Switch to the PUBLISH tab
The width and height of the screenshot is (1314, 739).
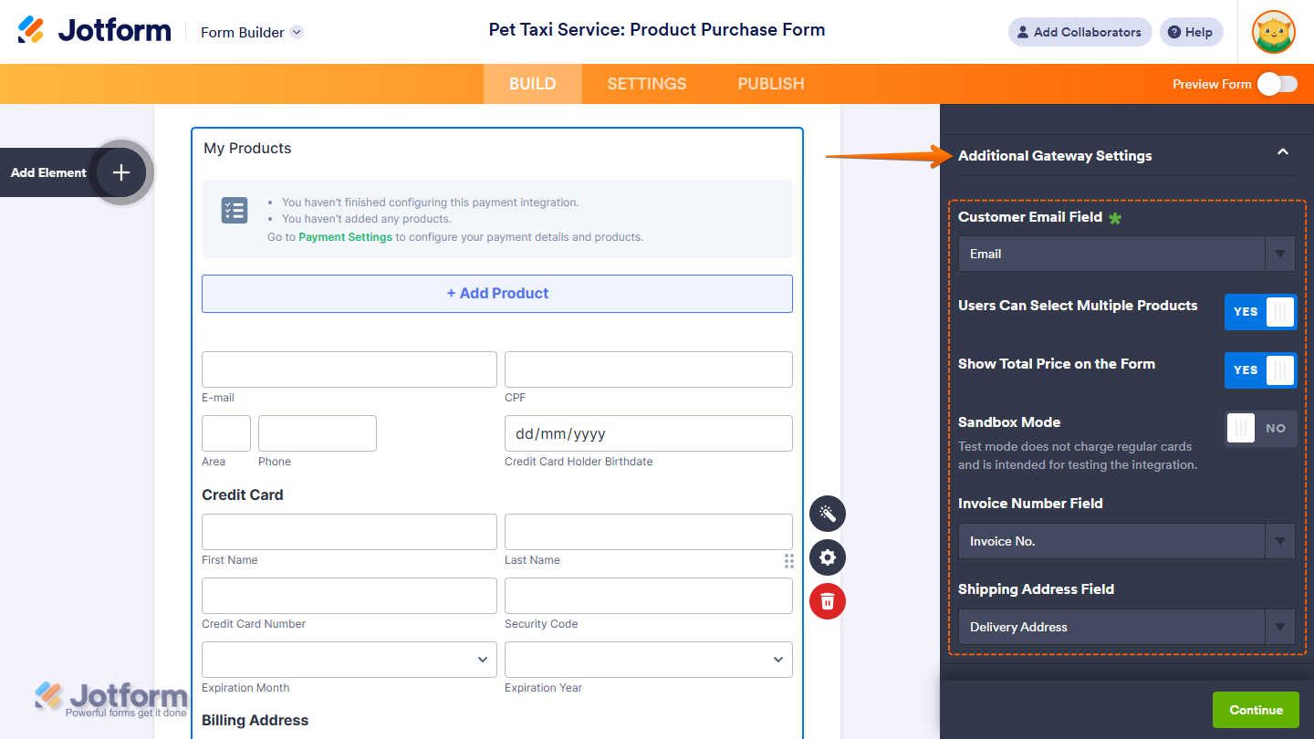pos(771,84)
